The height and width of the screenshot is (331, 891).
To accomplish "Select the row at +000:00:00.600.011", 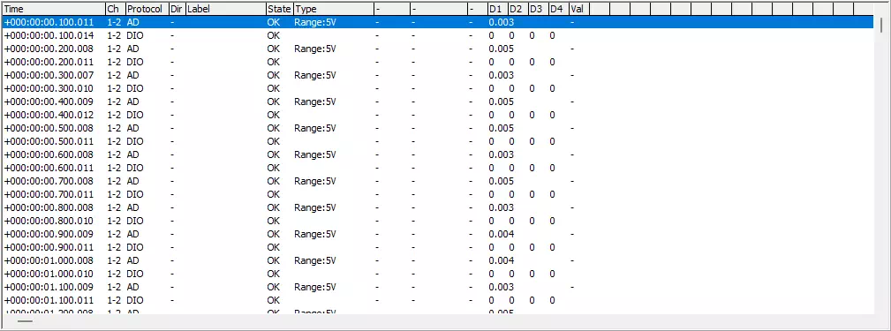I will 437,168.
